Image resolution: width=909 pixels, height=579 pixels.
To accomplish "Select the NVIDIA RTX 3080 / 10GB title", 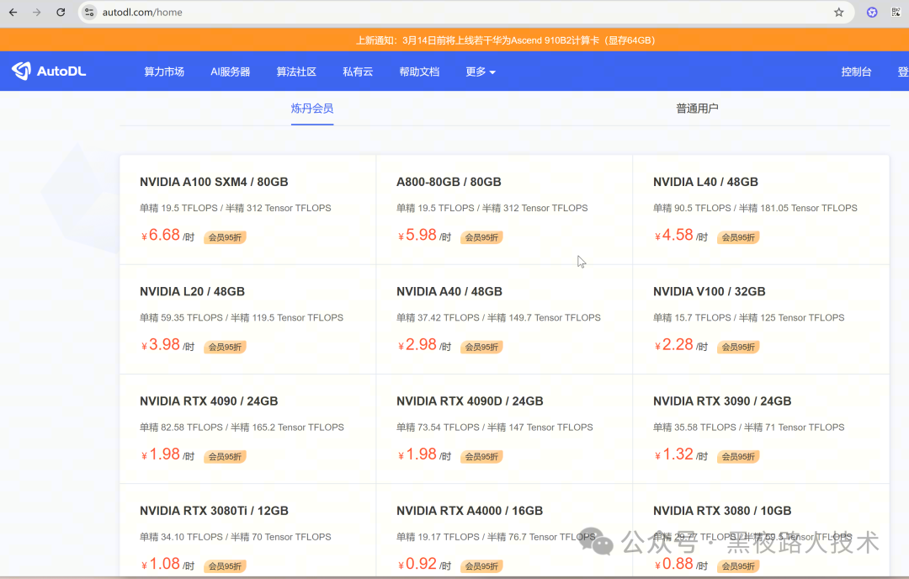I will tap(722, 511).
